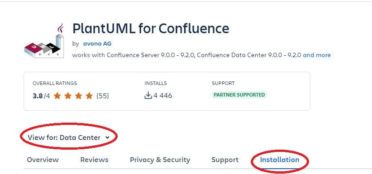
Task: Click the 3.8/4 overall rating score
Action: (x=41, y=96)
